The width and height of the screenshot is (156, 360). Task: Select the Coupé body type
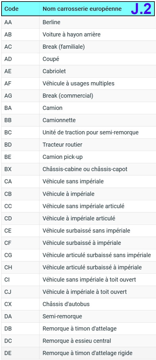[x=51, y=59]
